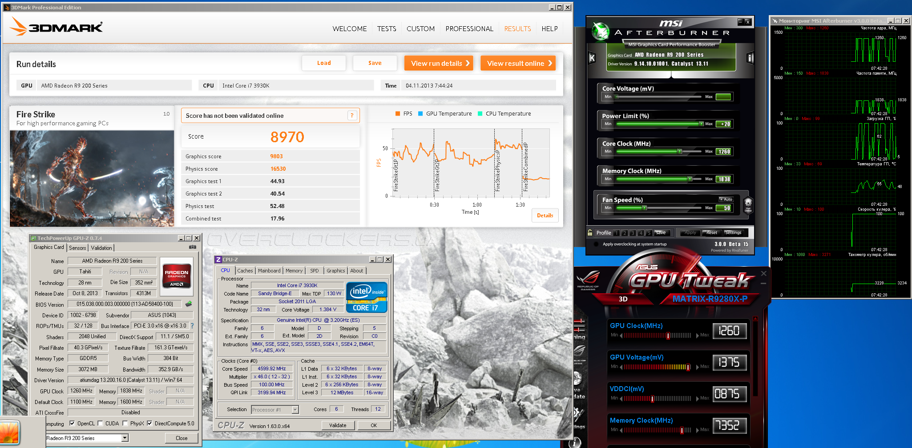The width and height of the screenshot is (912, 448).
Task: Open the CUSTOM tab in 3DMark
Action: (420, 29)
